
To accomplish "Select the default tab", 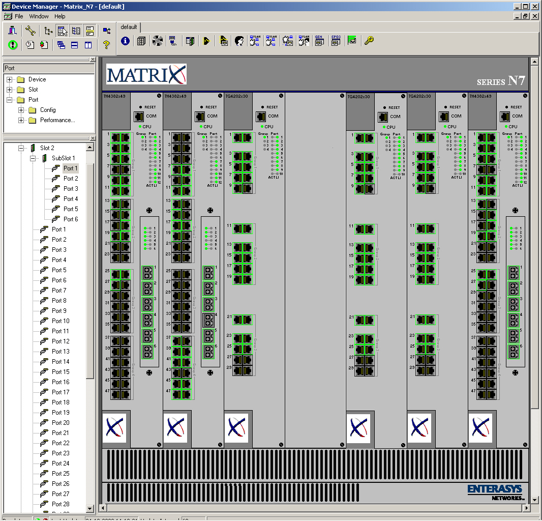I will 129,27.
